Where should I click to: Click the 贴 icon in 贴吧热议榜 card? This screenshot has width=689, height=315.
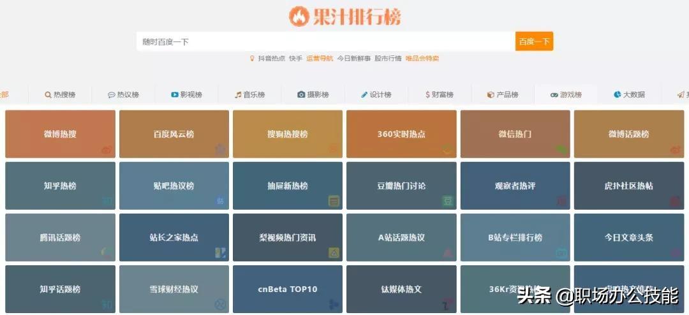click(x=220, y=201)
